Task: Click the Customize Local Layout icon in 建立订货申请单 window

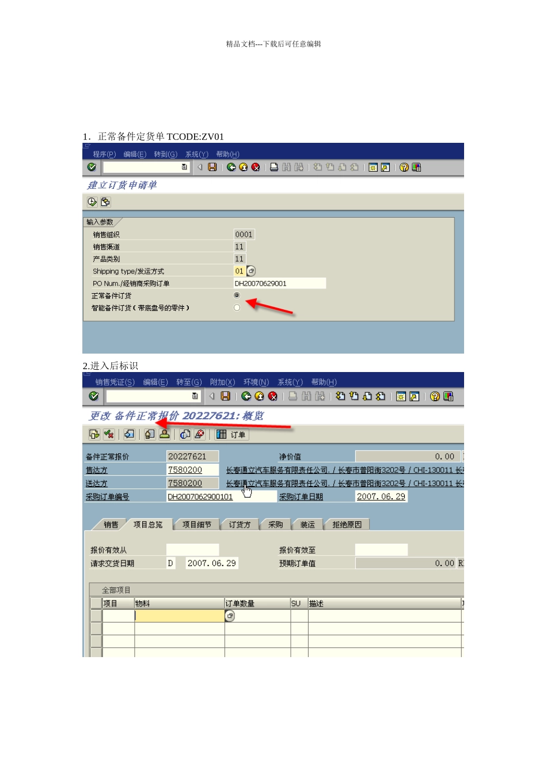Action: (416, 167)
